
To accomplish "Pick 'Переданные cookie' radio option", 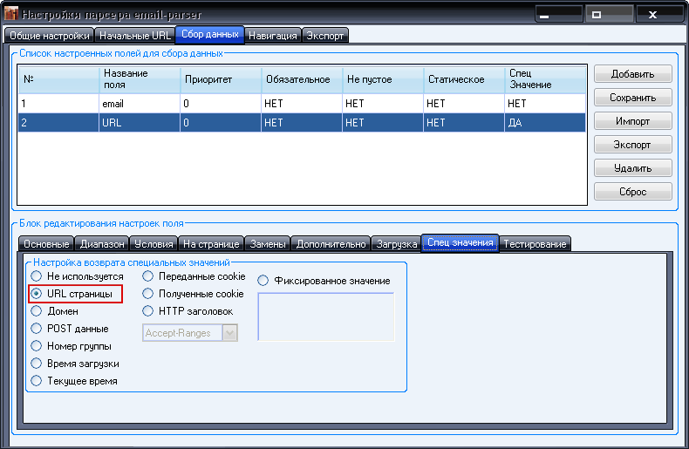I will click(148, 276).
